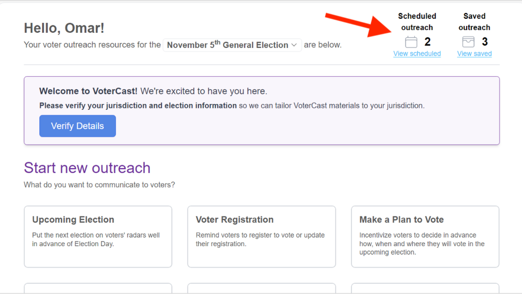This screenshot has width=522, height=294.
Task: Choose the Make a Plan to Vote card
Action: click(x=424, y=236)
